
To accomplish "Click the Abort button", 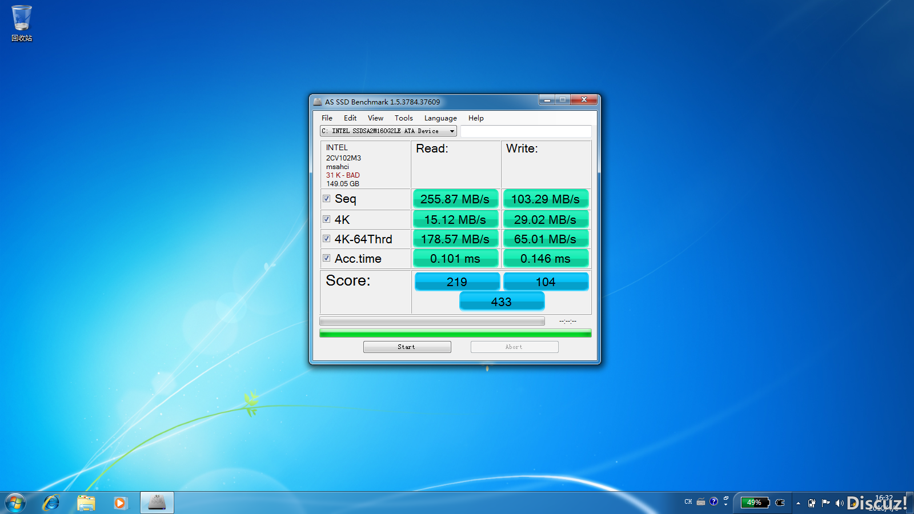I will pyautogui.click(x=515, y=347).
